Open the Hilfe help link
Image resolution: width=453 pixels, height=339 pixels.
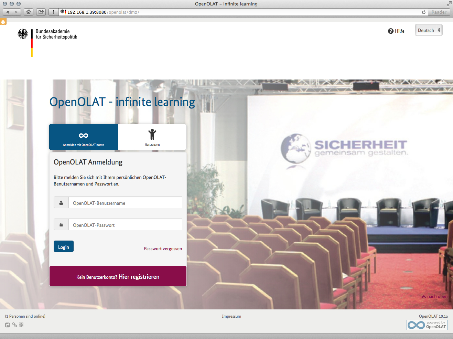tap(396, 31)
